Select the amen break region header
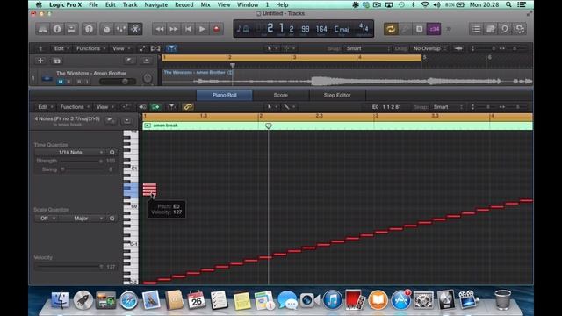This screenshot has height=316, width=562. coord(337,126)
